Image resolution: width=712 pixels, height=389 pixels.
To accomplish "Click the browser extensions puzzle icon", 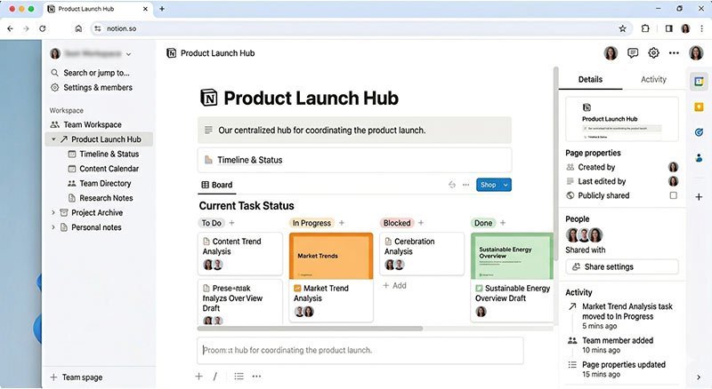I will pyautogui.click(x=645, y=28).
